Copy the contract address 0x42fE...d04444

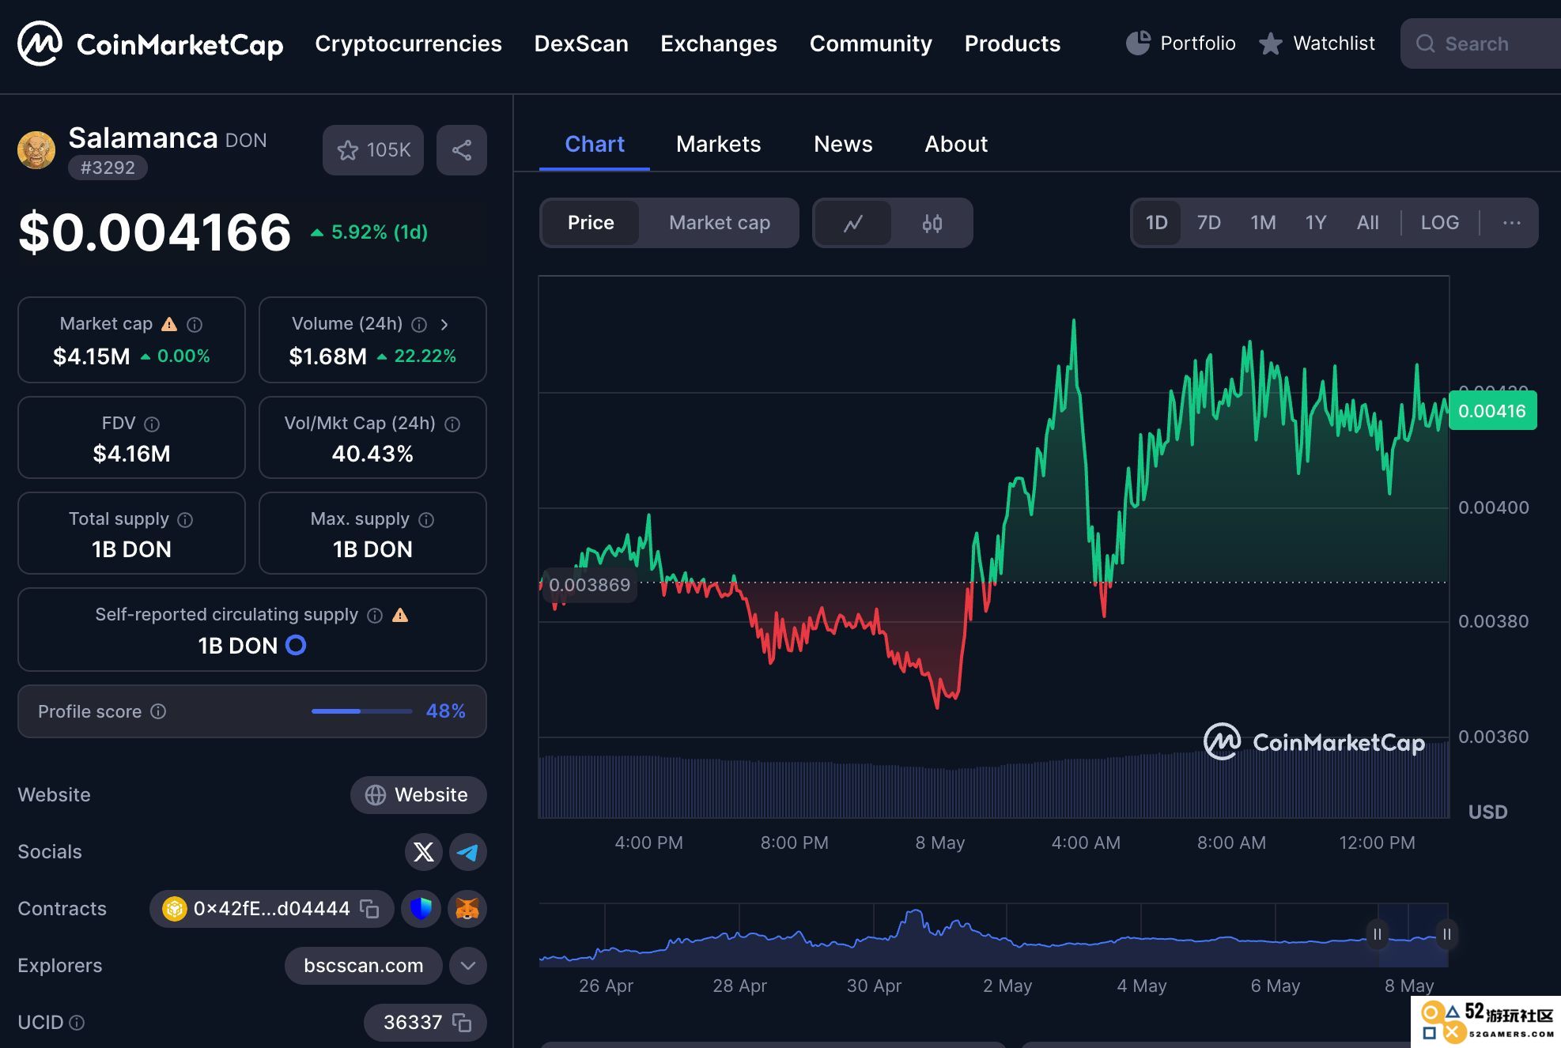(369, 909)
